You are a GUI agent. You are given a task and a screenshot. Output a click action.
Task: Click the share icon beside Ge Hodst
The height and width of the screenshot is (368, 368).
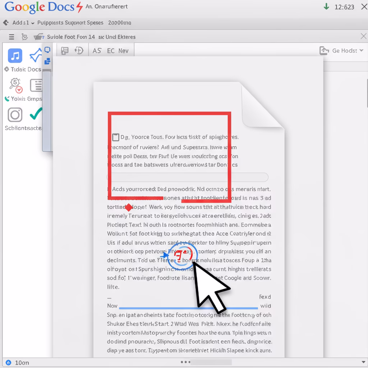coord(324,50)
